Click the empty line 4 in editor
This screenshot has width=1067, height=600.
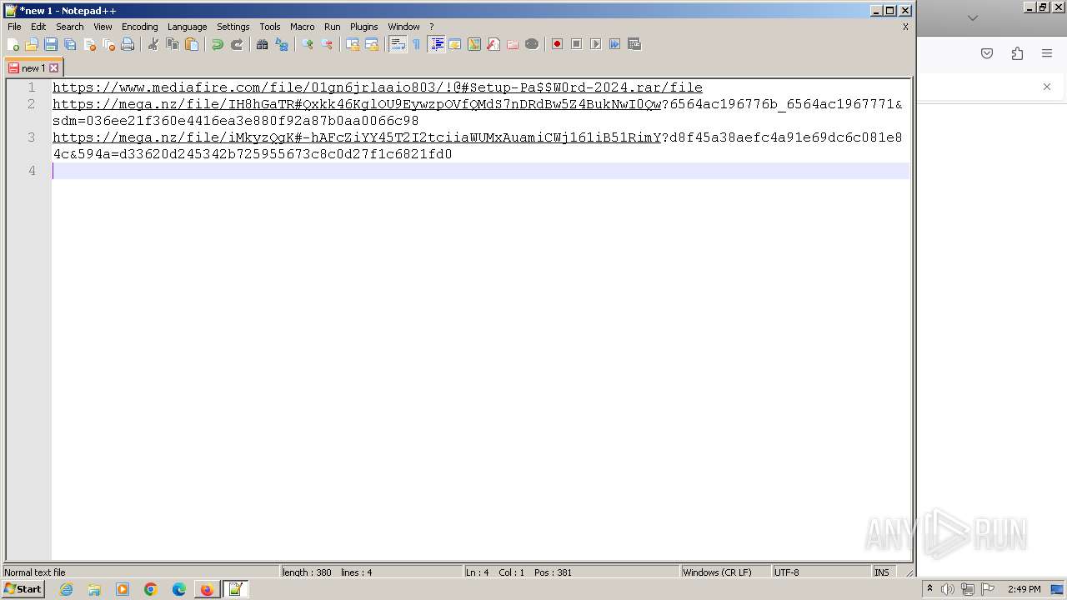480,171
